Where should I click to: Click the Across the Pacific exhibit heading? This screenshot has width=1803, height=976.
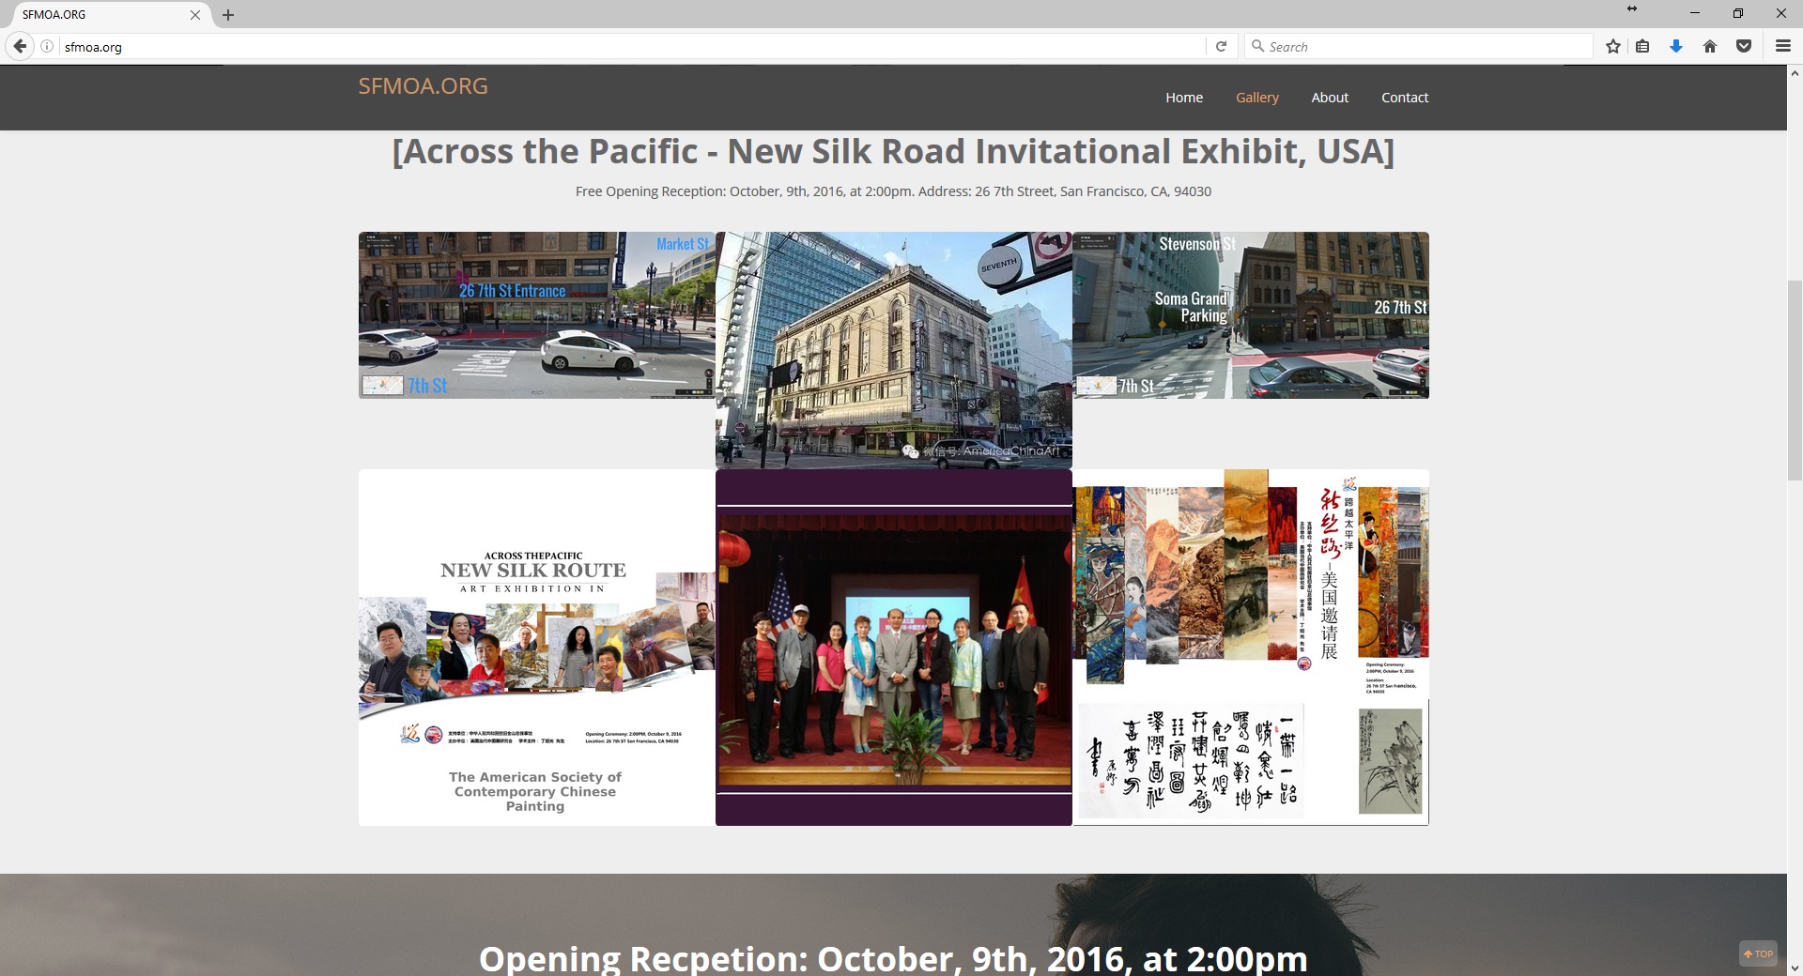point(893,151)
